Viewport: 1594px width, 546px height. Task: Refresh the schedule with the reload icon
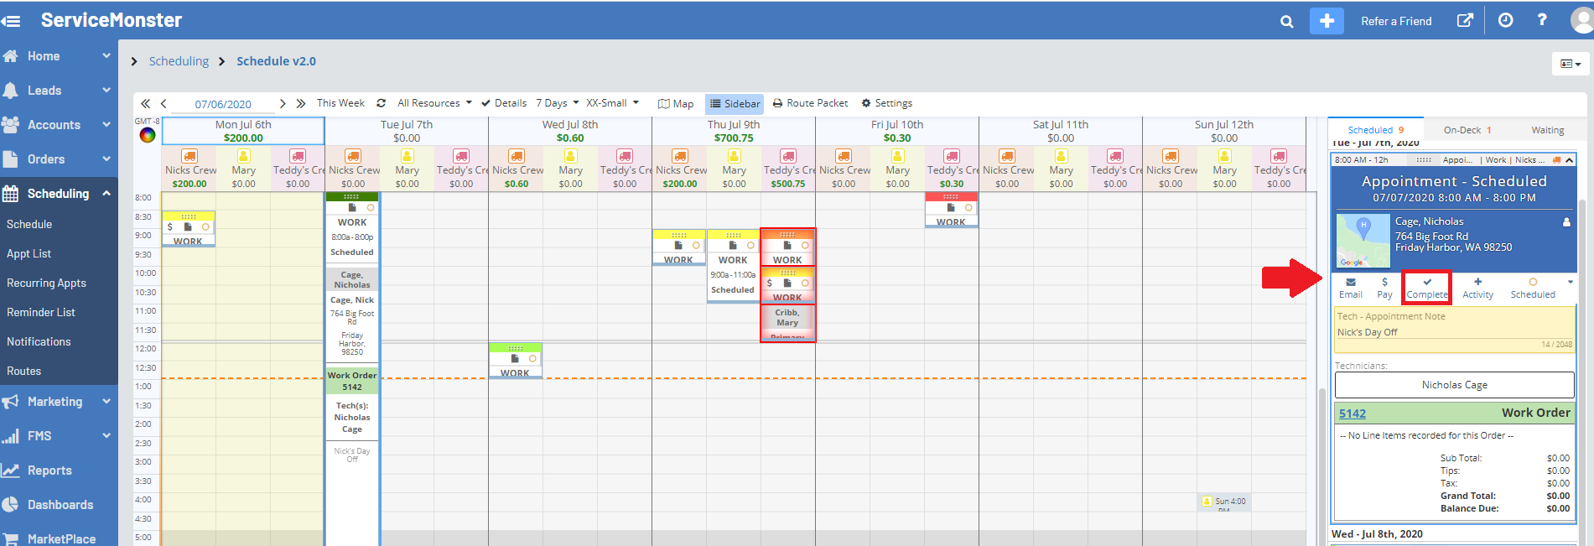pos(381,103)
